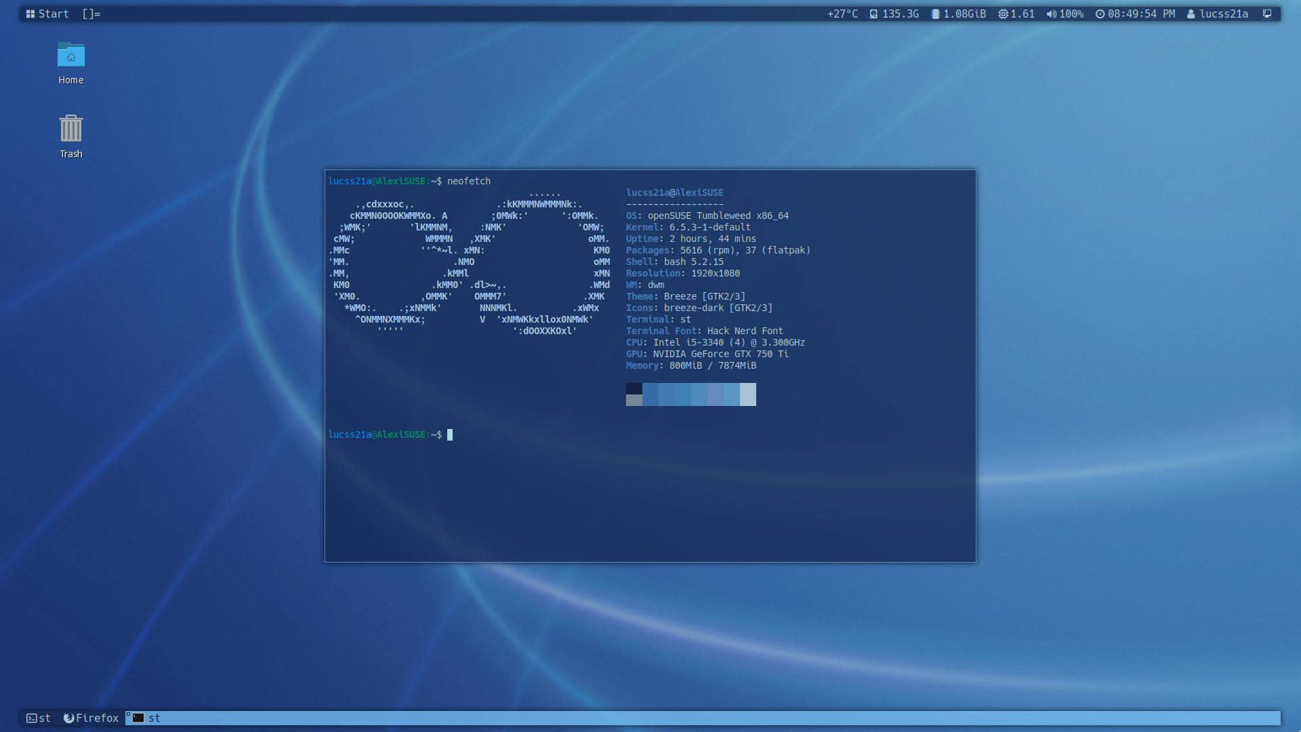This screenshot has width=1301, height=732.
Task: Click the 135.3G disk space value
Action: click(x=901, y=14)
